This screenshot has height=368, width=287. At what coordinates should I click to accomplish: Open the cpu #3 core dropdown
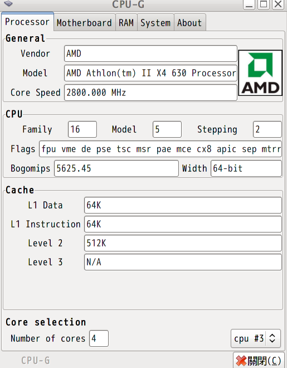coord(256,338)
